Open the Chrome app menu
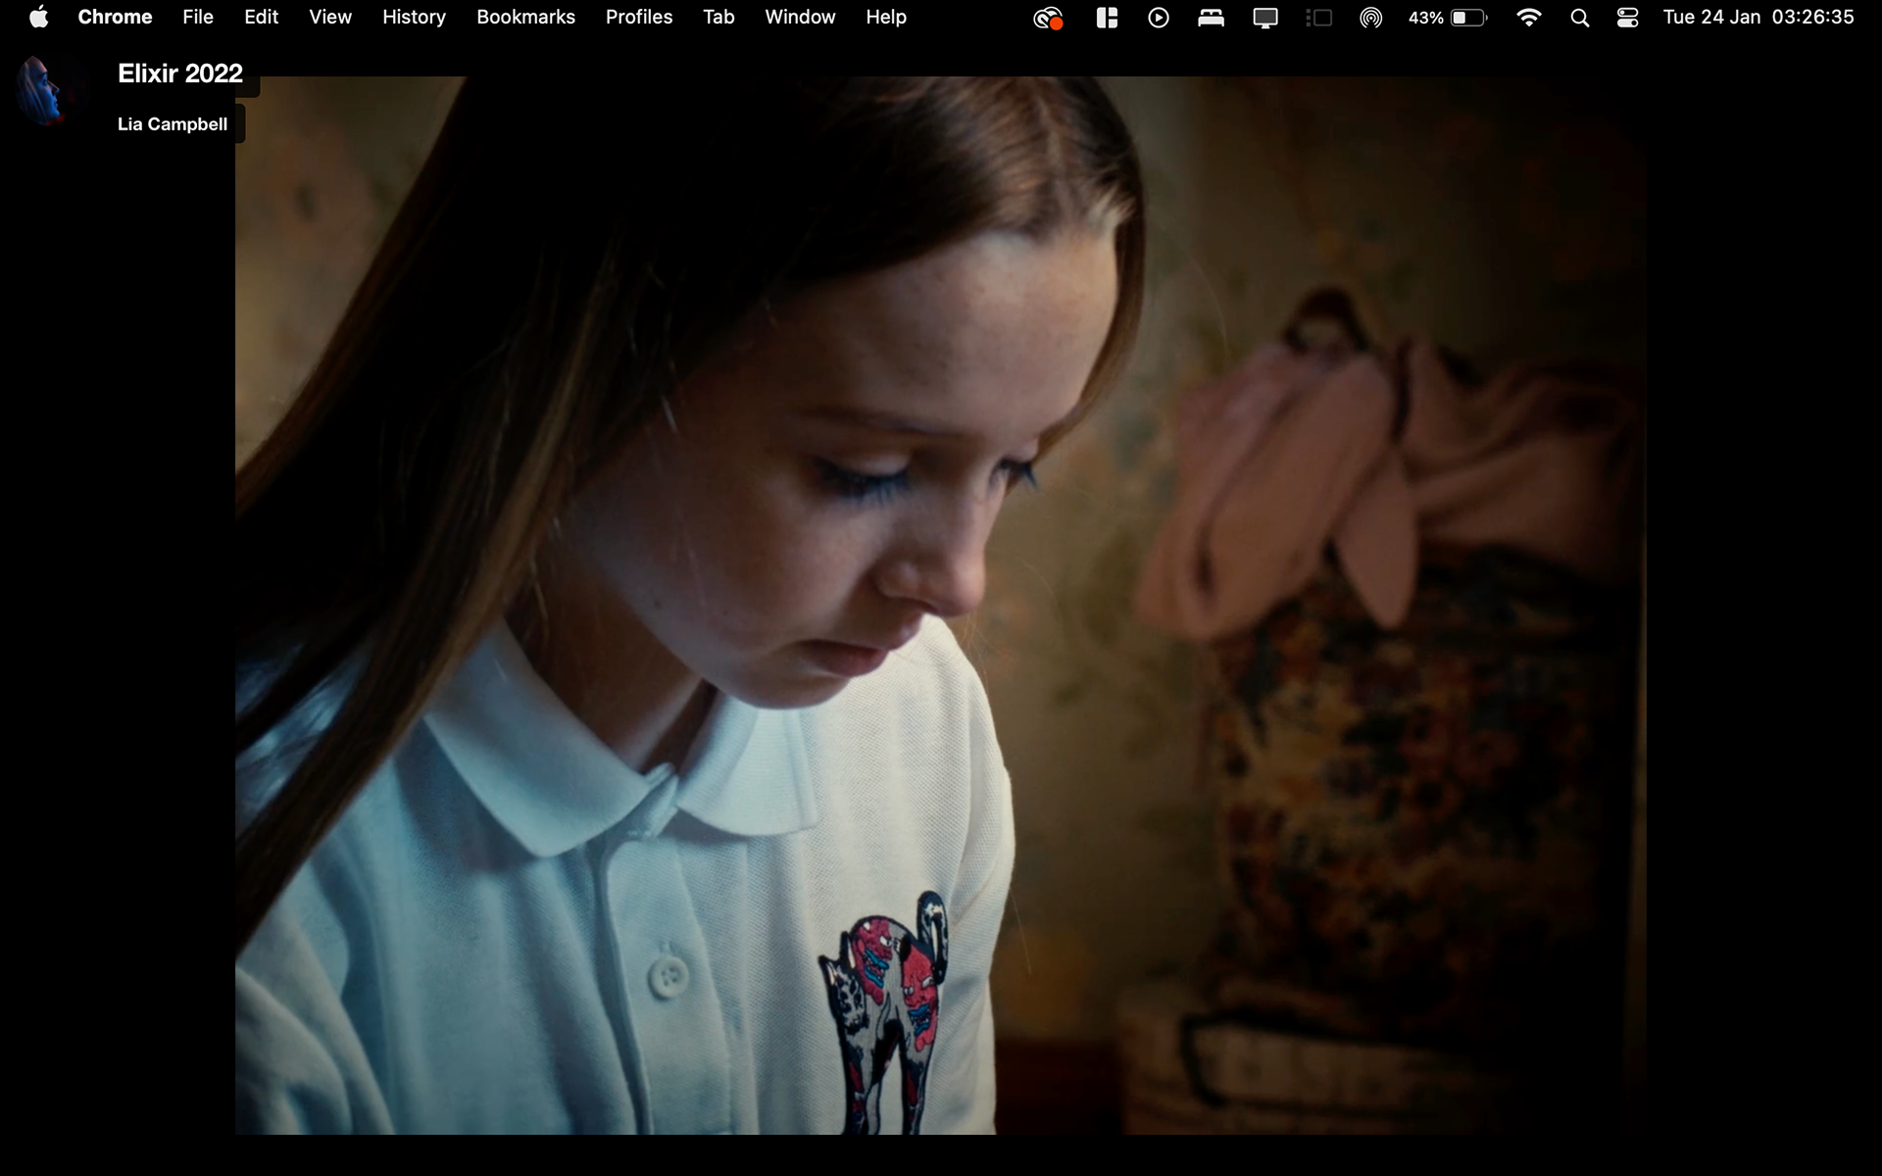 115,18
